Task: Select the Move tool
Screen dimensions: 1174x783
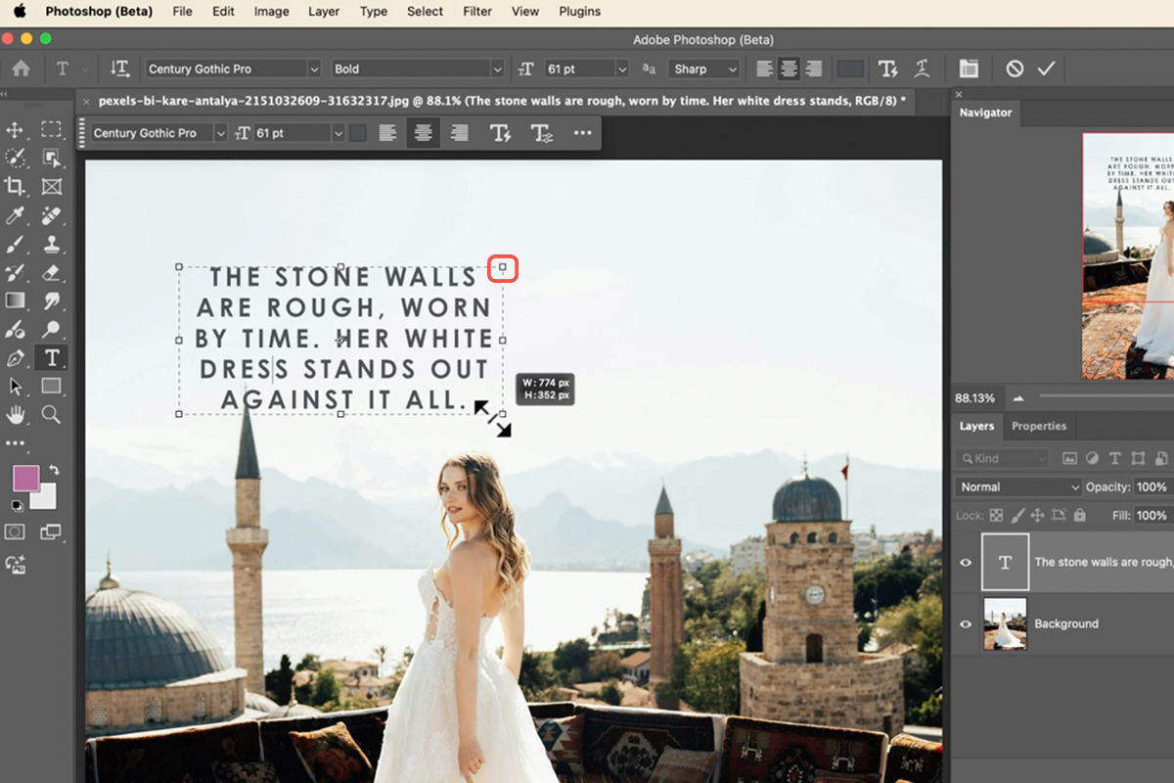Action: point(15,130)
